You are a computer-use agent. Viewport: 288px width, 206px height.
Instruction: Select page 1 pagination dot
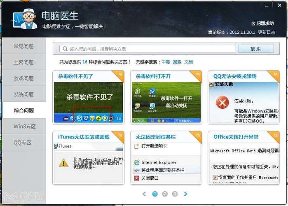coord(155,194)
